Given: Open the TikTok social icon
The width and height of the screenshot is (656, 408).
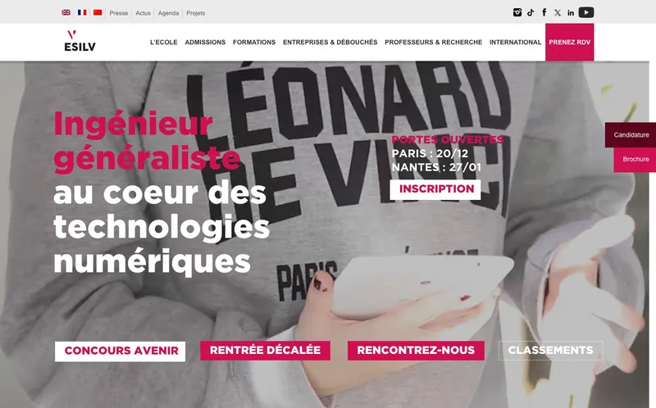Looking at the screenshot, I should [x=531, y=12].
